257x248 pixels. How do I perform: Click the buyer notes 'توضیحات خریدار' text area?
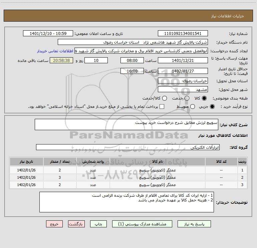coord(126,202)
